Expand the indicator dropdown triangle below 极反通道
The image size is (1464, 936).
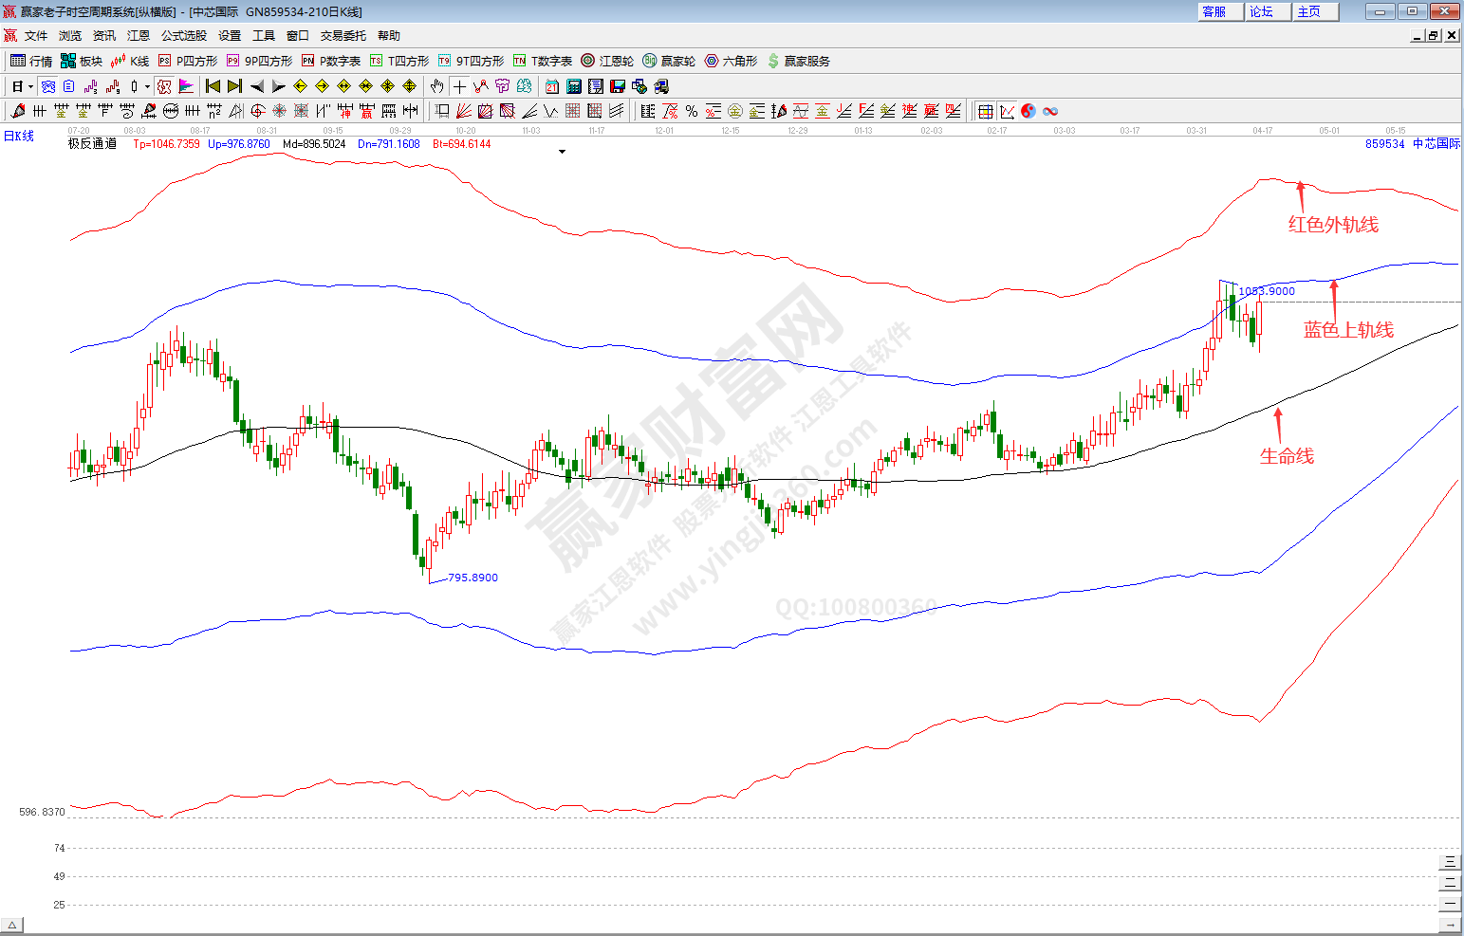click(562, 152)
